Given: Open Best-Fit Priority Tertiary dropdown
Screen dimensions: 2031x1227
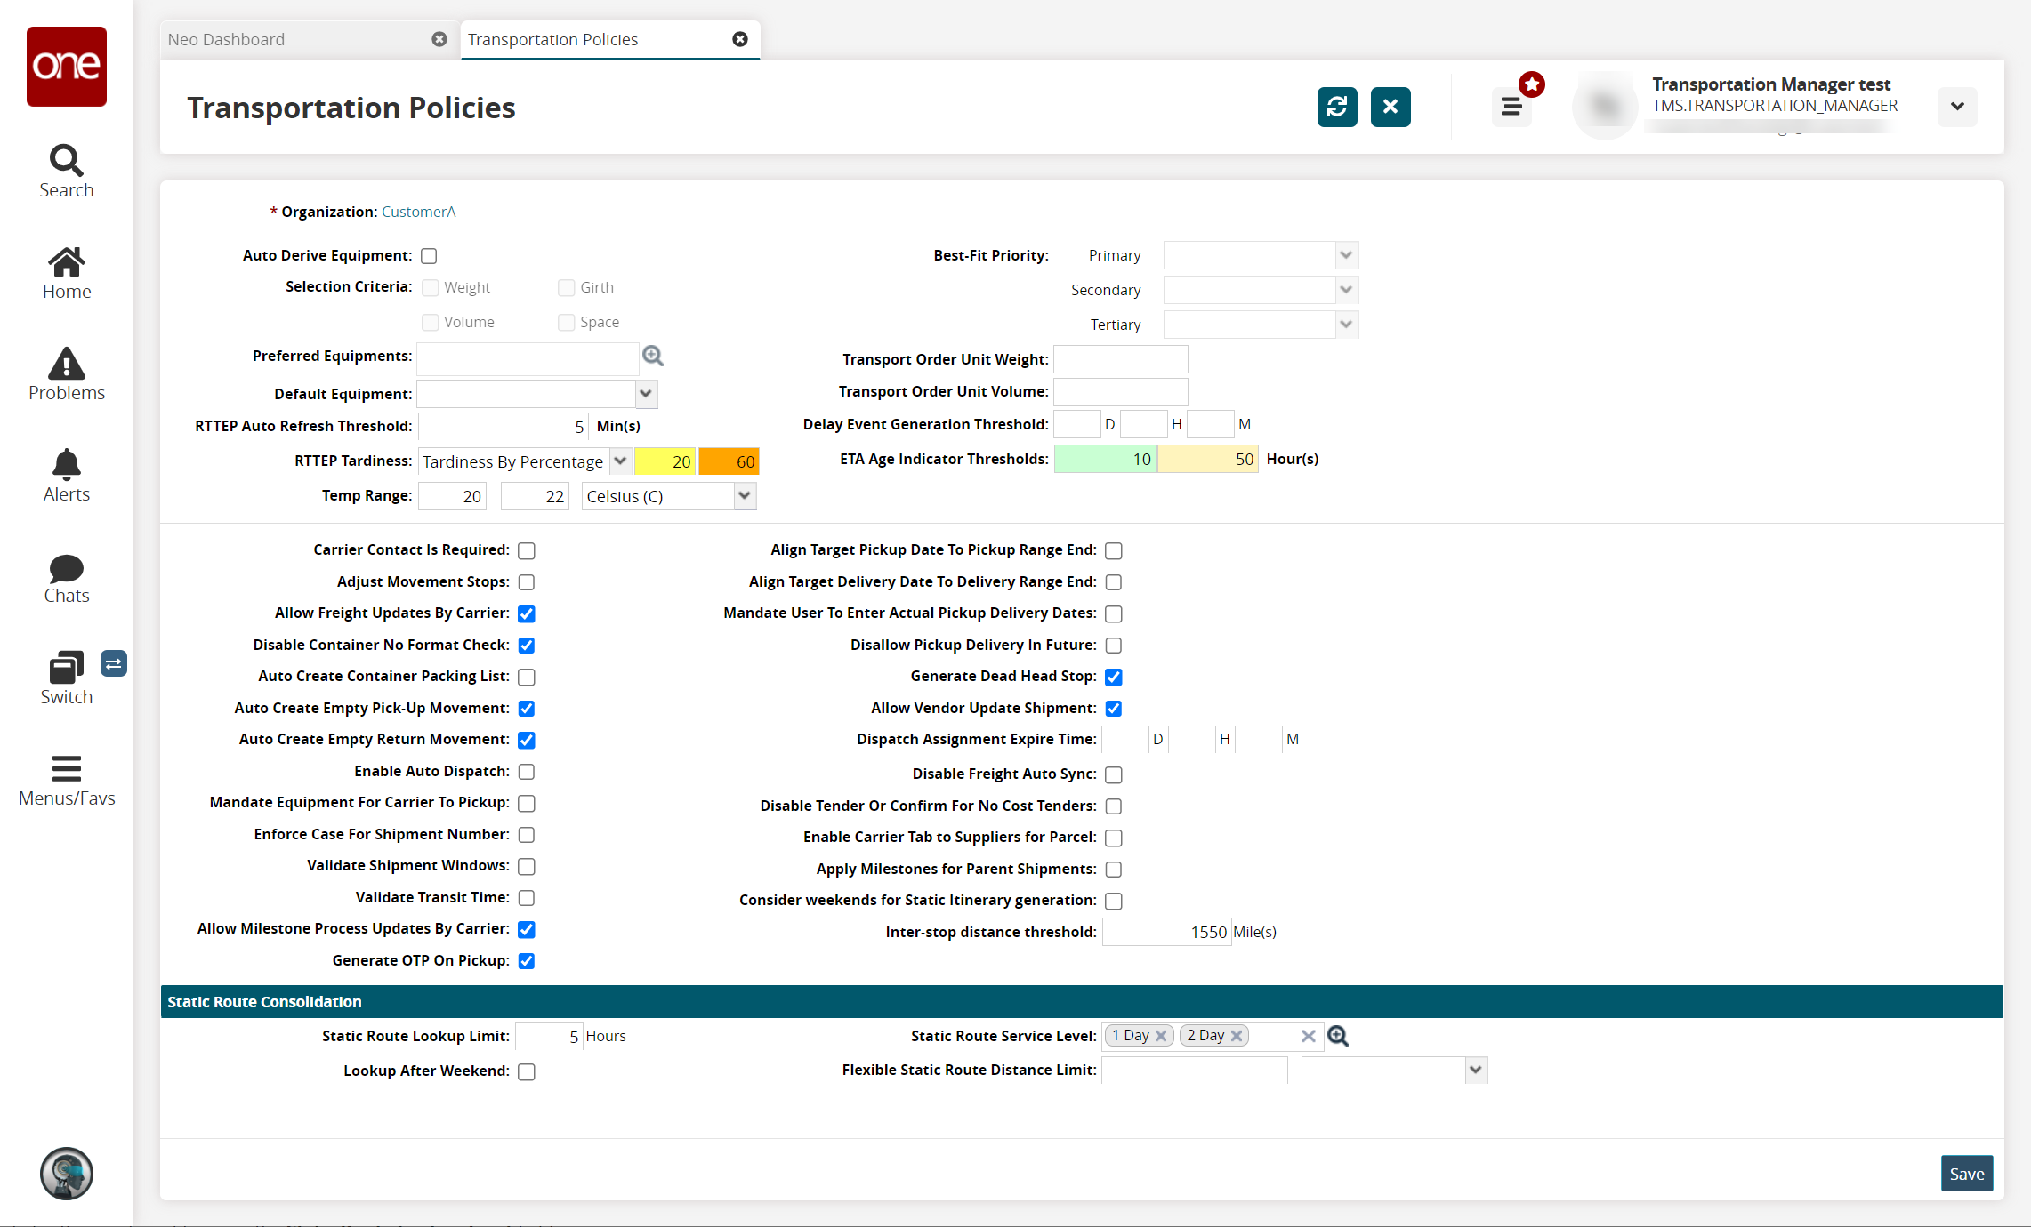Looking at the screenshot, I should [x=1346, y=325].
